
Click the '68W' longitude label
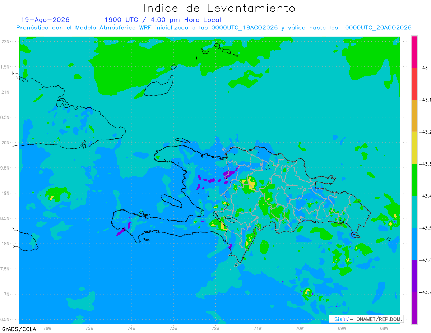pos(384,328)
